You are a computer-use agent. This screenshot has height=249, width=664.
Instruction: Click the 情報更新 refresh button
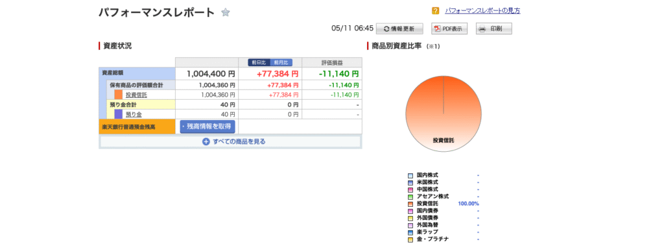[399, 29]
